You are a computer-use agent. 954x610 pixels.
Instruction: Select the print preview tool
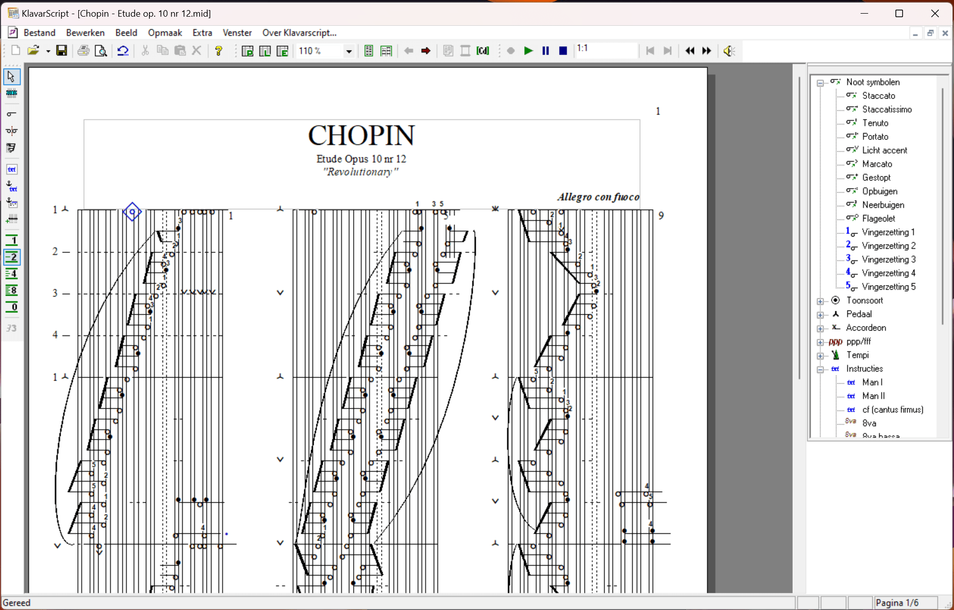(x=101, y=51)
